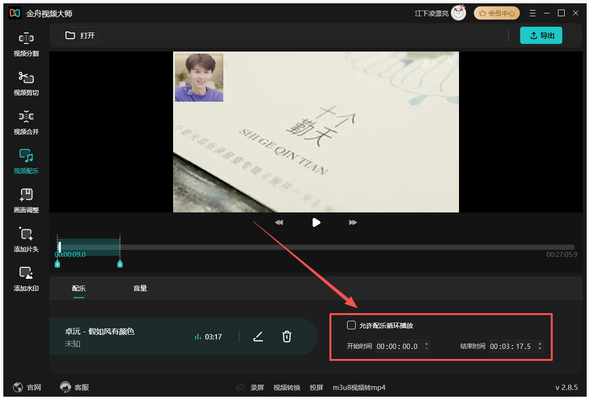Open the hamburger main menu
The height and width of the screenshot is (400, 590).
point(533,13)
